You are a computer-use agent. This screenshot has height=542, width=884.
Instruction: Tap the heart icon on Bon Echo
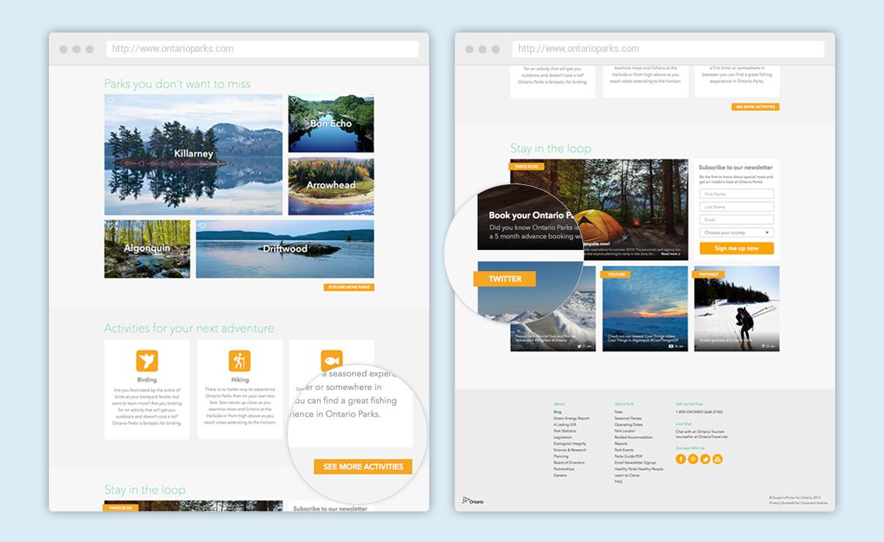point(295,100)
